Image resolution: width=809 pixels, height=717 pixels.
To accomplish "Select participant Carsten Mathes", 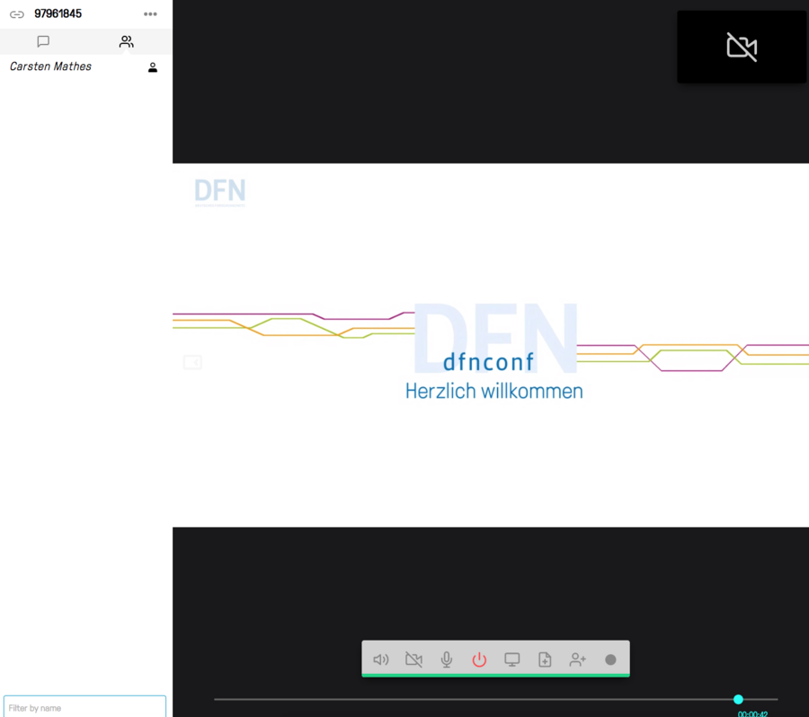I will tap(50, 66).
